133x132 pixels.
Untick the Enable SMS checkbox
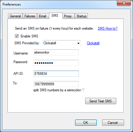click(17, 36)
